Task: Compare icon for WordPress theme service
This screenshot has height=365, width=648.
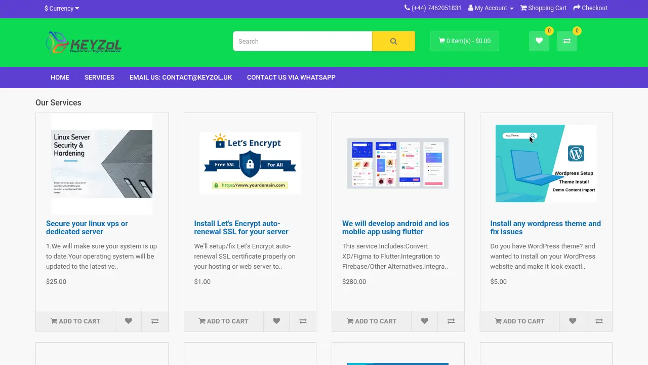Action: (x=599, y=321)
